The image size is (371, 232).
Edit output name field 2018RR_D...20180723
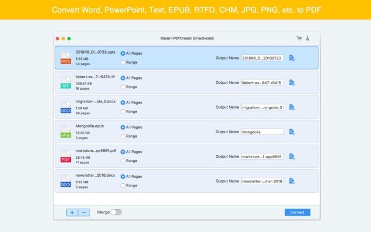coord(262,58)
